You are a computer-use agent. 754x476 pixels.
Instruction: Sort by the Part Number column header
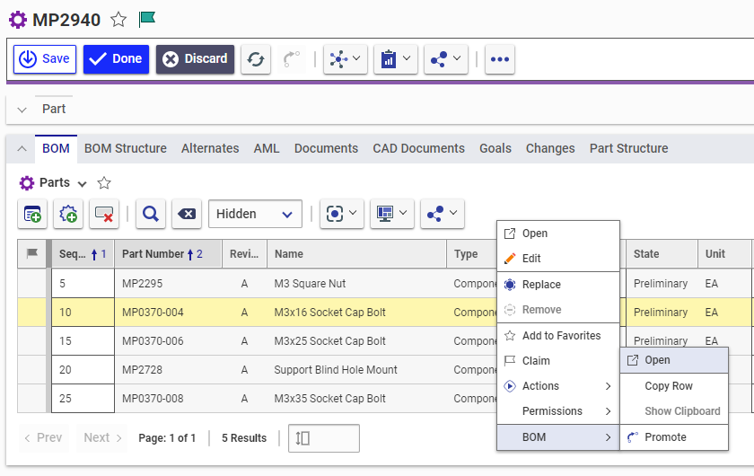tap(169, 253)
